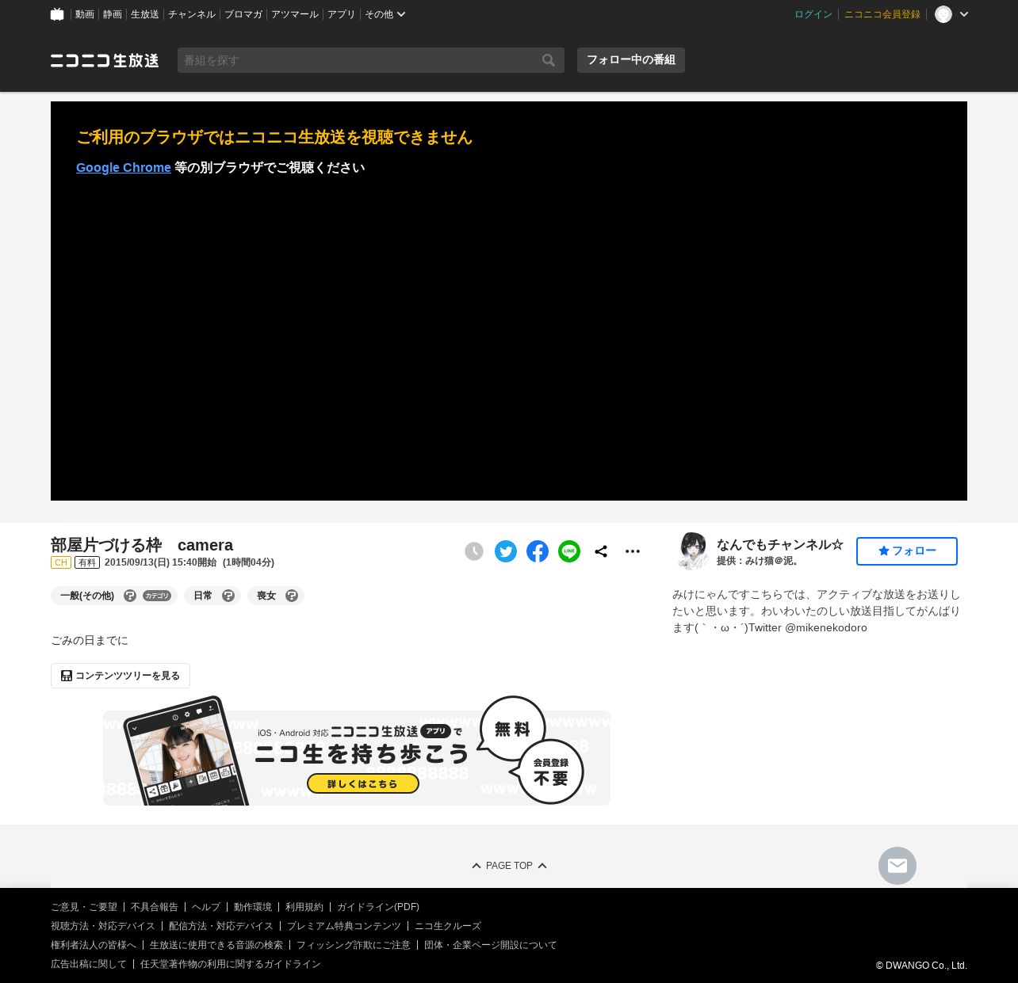1018x983 pixels.
Task: Open 不具合報告 footer link
Action: pyautogui.click(x=155, y=907)
